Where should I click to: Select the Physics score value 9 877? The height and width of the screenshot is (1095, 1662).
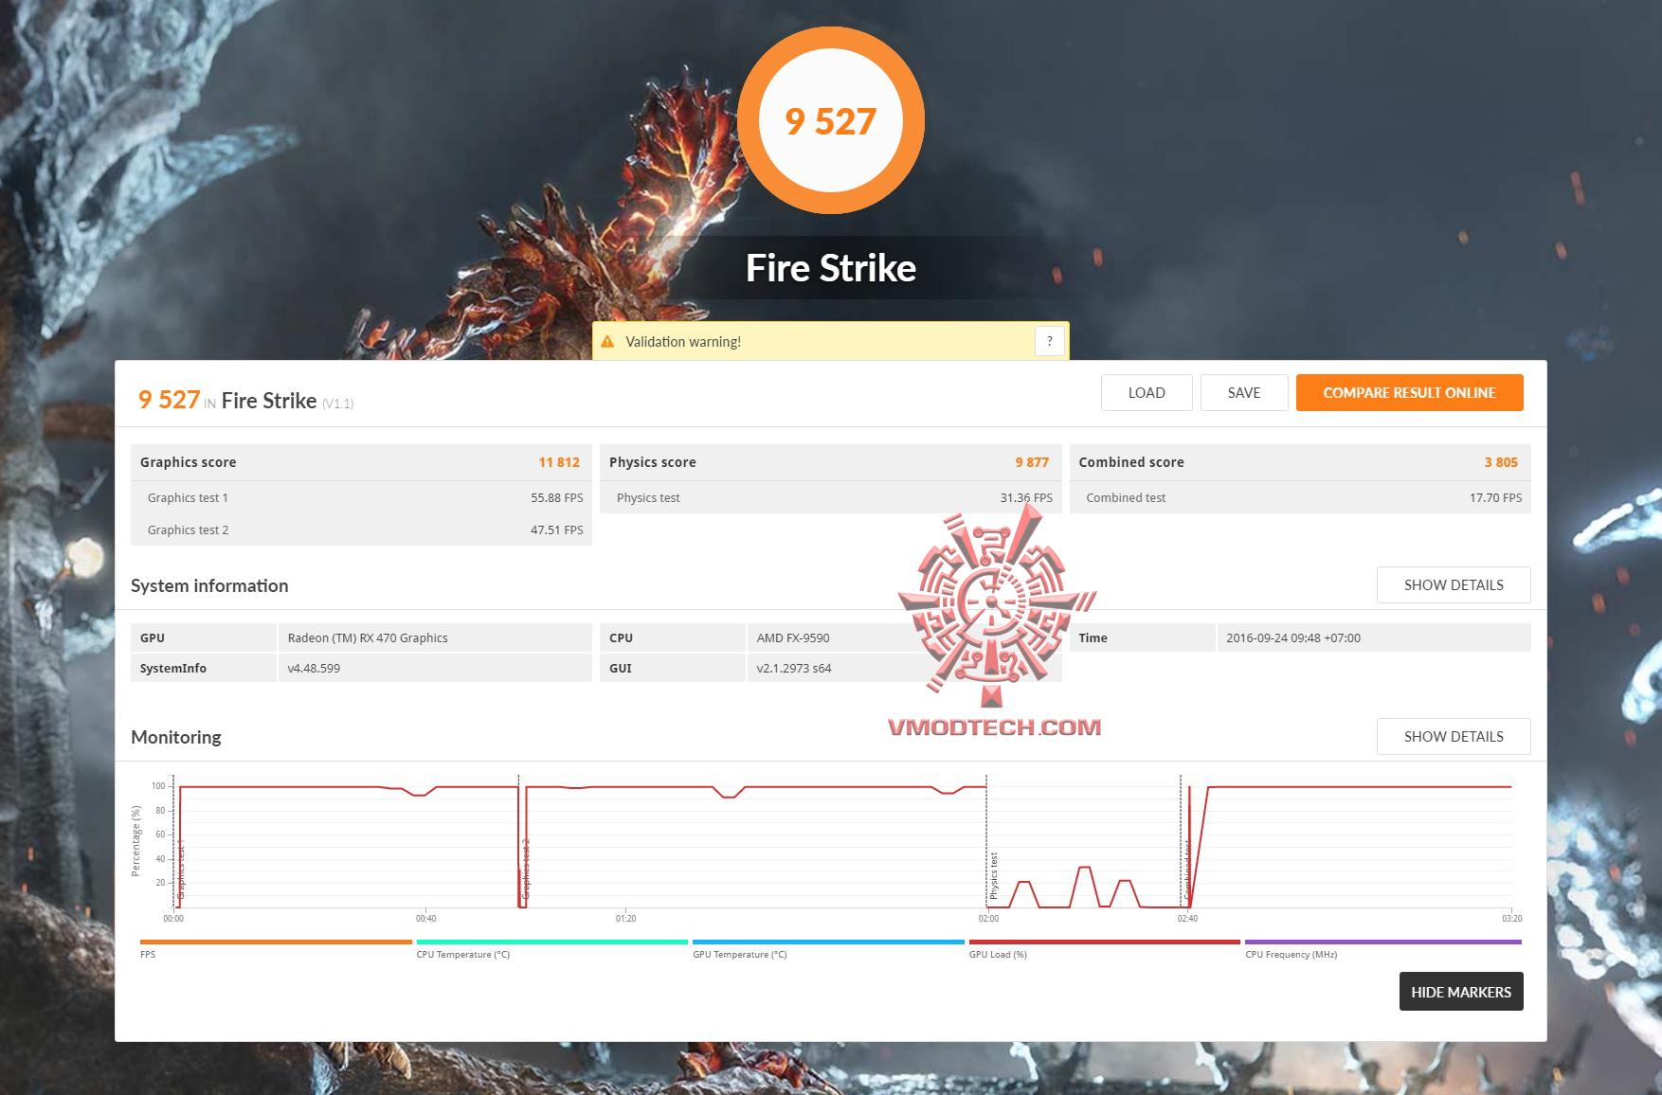(x=1032, y=462)
